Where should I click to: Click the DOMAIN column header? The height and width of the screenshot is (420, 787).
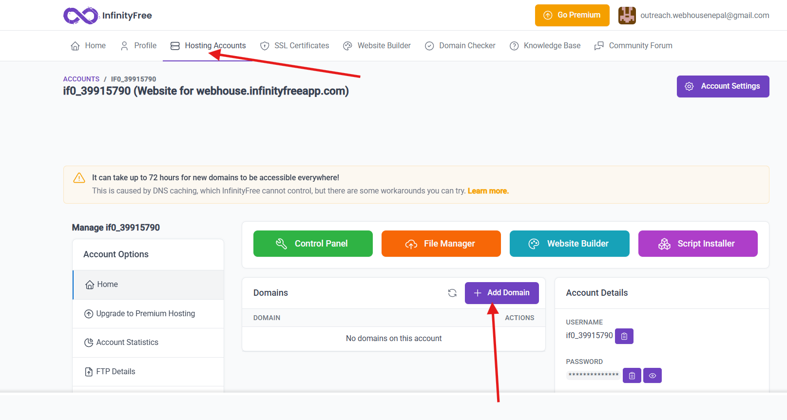(x=267, y=318)
